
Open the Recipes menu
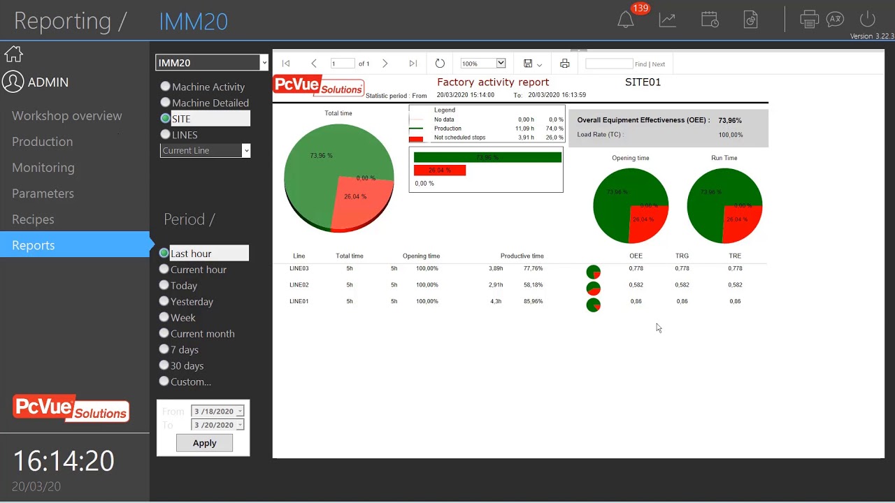pyautogui.click(x=33, y=219)
